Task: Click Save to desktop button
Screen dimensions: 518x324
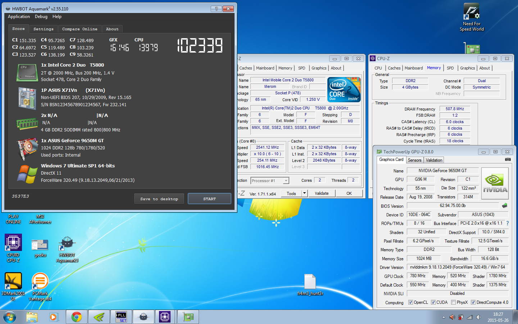Action: click(159, 199)
